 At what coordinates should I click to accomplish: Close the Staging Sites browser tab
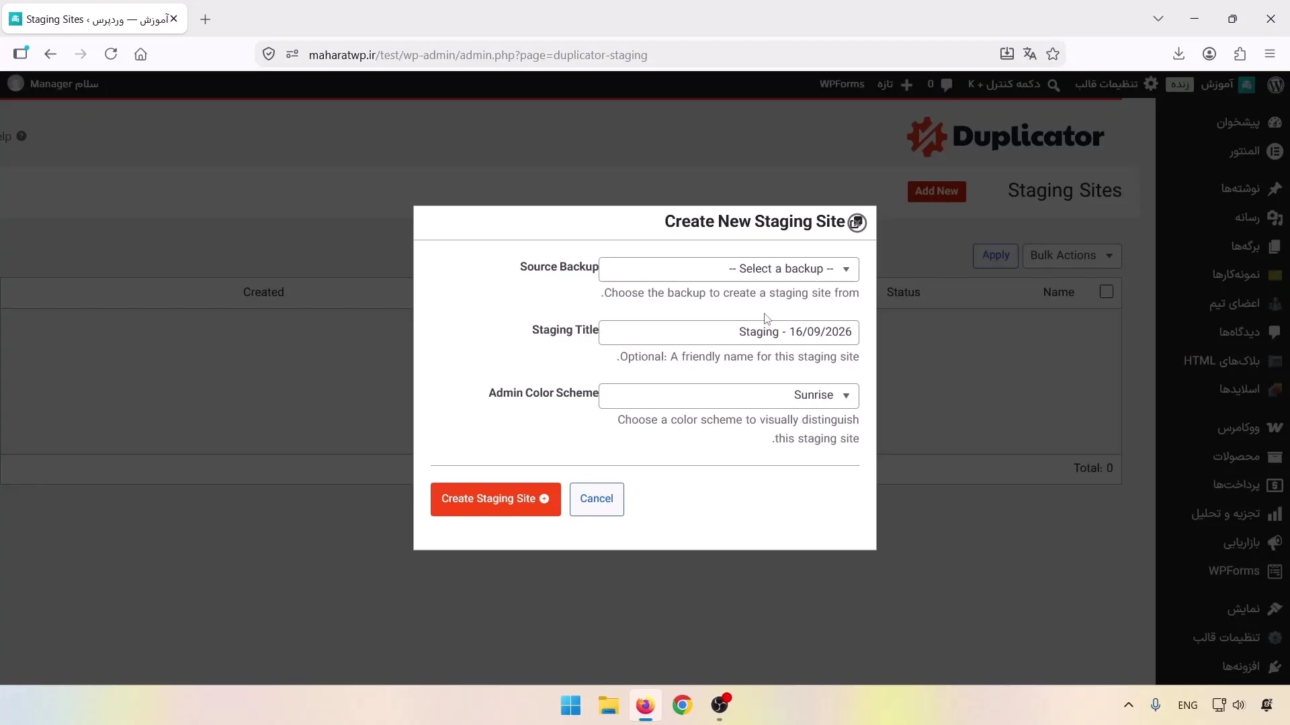coord(174,19)
